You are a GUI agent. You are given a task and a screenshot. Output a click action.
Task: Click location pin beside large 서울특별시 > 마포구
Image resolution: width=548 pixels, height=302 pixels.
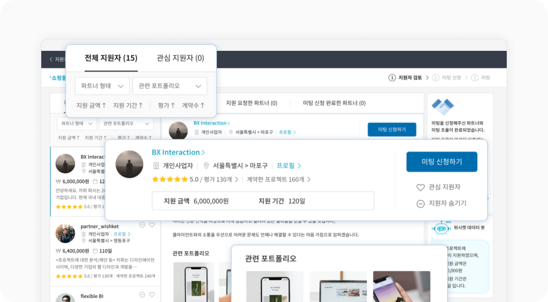(206, 166)
